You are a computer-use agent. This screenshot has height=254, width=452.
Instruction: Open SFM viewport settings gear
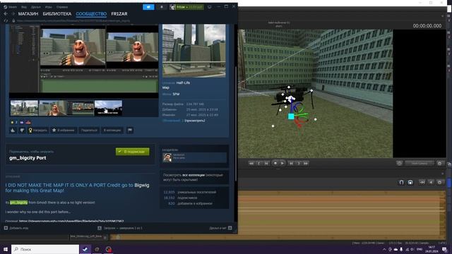[439, 163]
